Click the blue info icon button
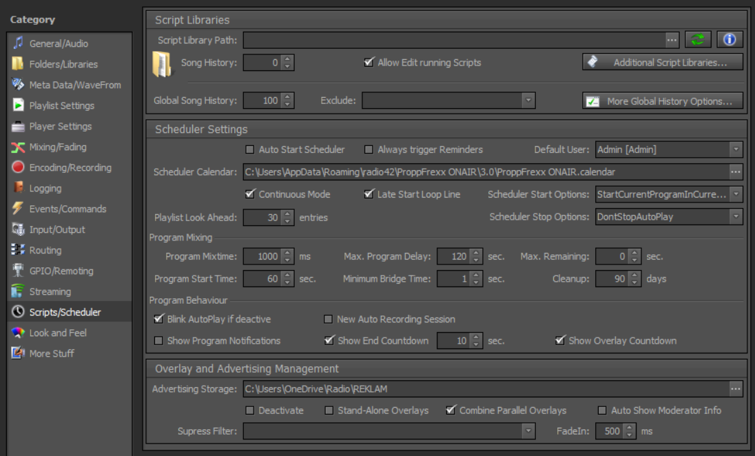Viewport: 755px width, 456px height. click(x=730, y=39)
